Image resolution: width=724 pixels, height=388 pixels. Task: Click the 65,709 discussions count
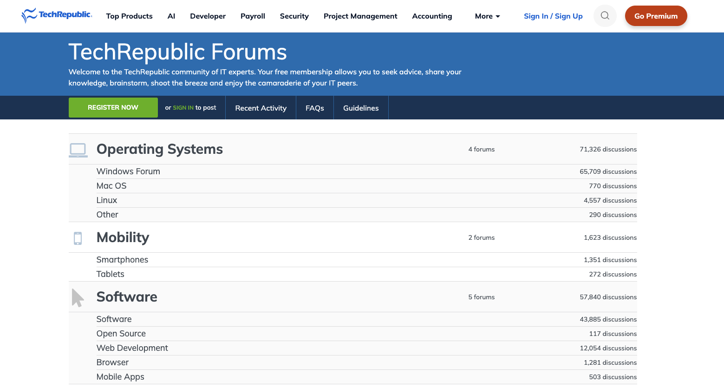608,171
